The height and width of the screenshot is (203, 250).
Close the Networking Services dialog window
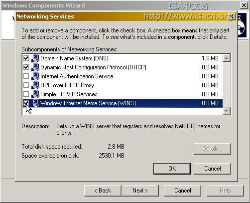click(x=232, y=16)
